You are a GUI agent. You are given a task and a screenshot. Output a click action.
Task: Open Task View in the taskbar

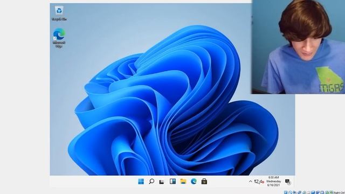[162, 182]
